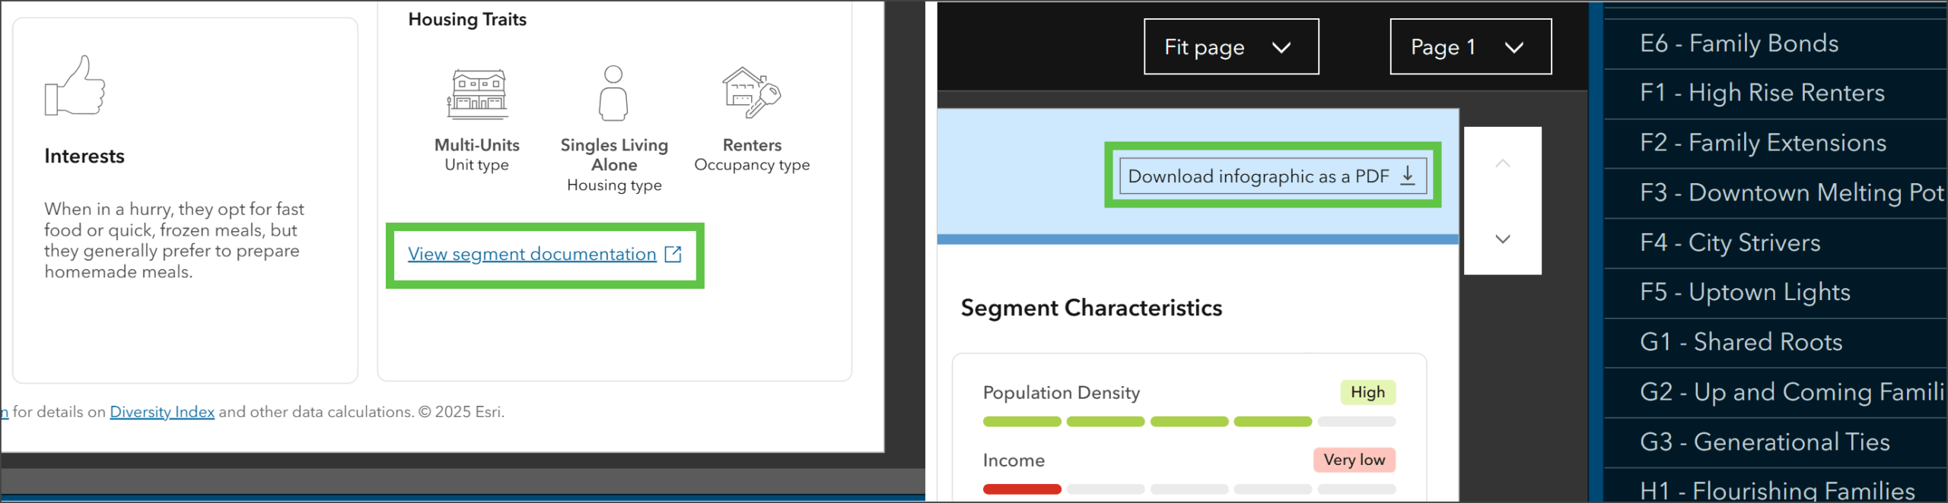This screenshot has width=1948, height=503.
Task: Click the thumbs-up Interests icon
Action: (x=75, y=86)
